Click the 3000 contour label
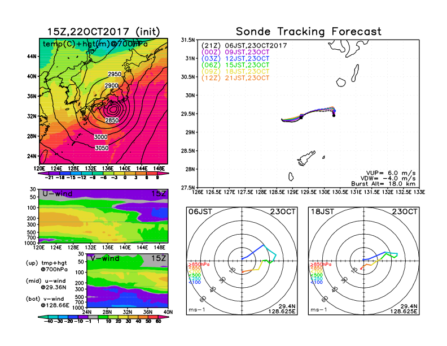This screenshot has width=447, height=346. click(100, 137)
